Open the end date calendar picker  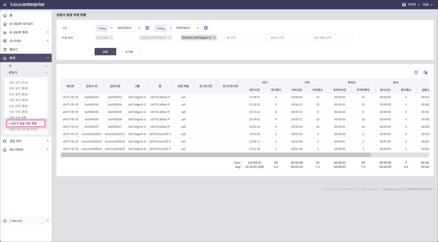206,28
